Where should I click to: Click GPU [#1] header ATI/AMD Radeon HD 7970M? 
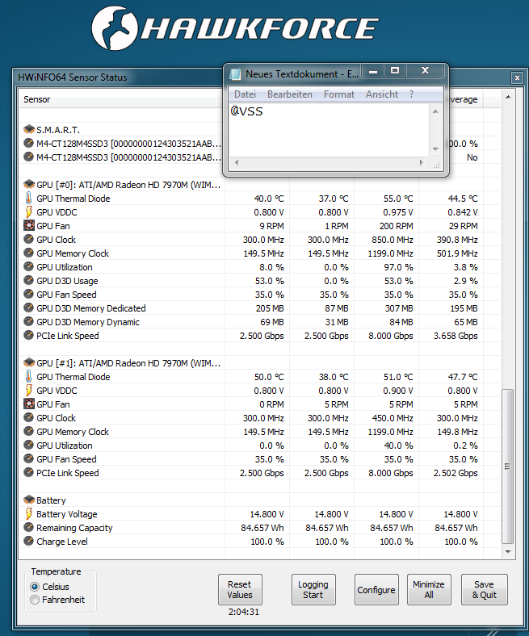[128, 363]
